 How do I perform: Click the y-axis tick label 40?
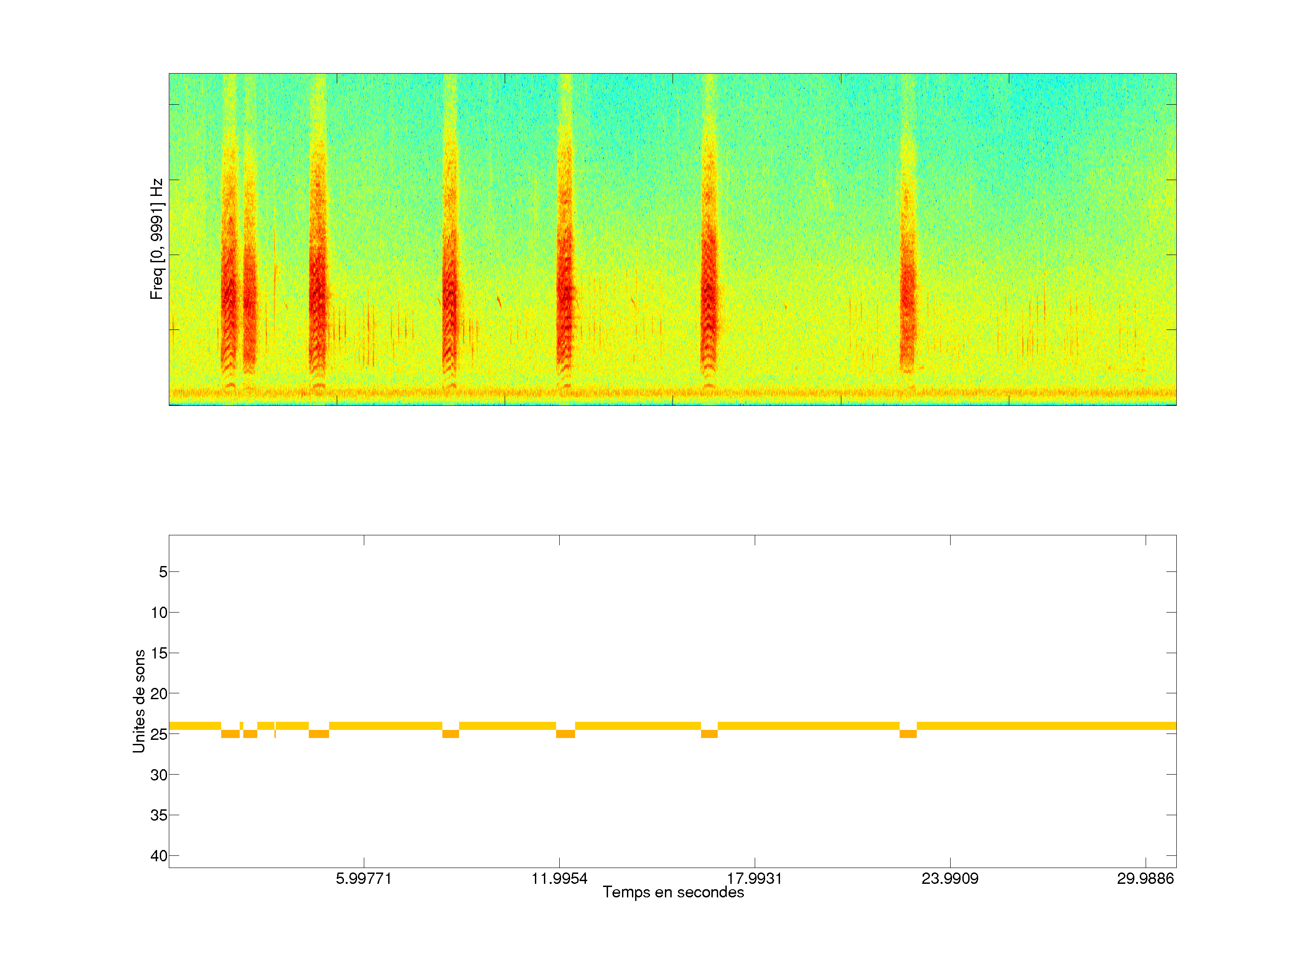point(159,856)
